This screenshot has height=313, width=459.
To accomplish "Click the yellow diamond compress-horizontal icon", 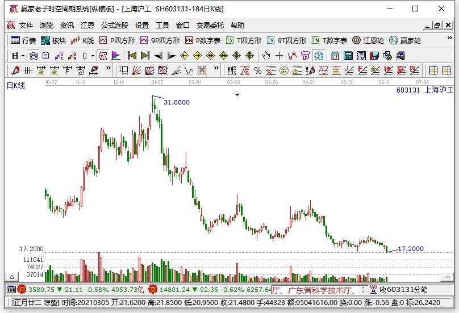I will (224, 56).
